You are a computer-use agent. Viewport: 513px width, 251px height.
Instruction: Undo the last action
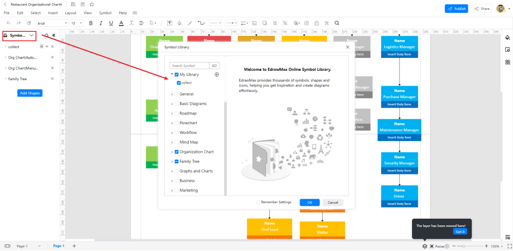tap(9, 23)
